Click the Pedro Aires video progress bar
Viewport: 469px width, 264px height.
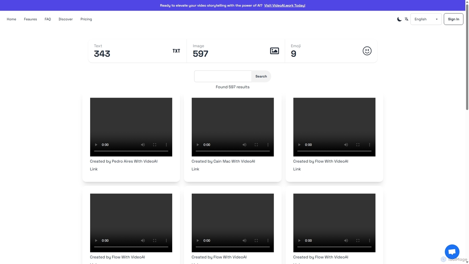click(x=131, y=151)
